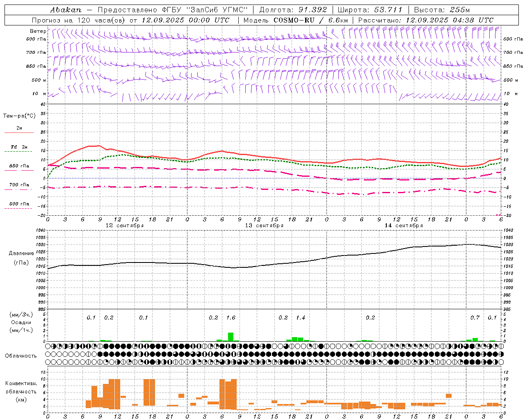Click the "Давление" pressure panel title
Screen dimensions: 525x420
point(21,253)
